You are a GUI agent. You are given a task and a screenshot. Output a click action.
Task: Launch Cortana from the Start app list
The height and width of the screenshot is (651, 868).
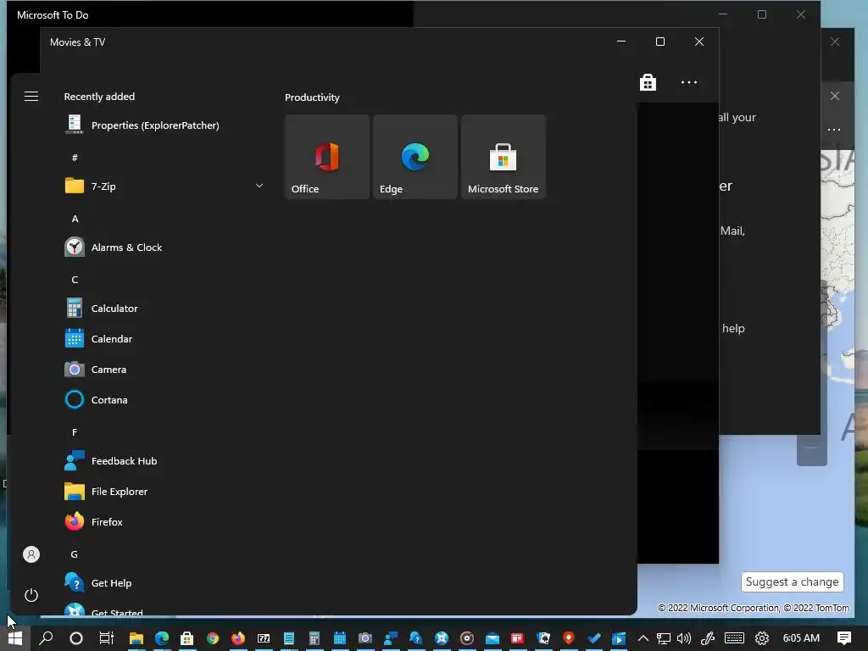click(164, 400)
